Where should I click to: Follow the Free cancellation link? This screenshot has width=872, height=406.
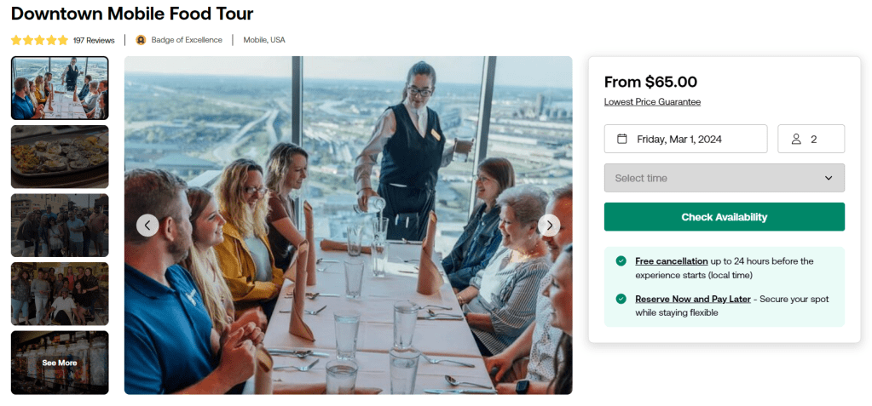(x=671, y=261)
